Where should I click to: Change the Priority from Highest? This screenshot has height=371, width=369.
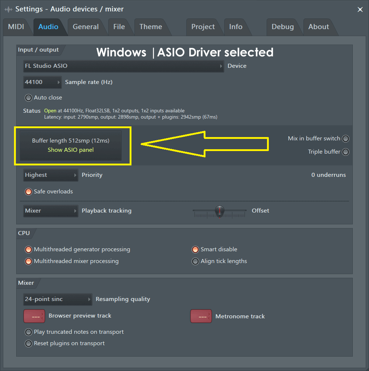(x=50, y=175)
